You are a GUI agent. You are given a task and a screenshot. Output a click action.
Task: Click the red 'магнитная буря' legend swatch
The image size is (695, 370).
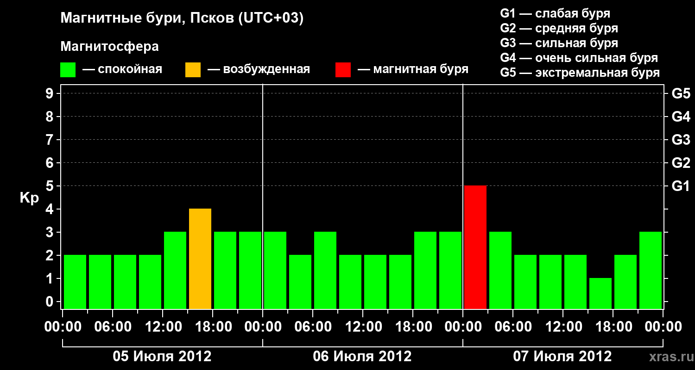[343, 70]
